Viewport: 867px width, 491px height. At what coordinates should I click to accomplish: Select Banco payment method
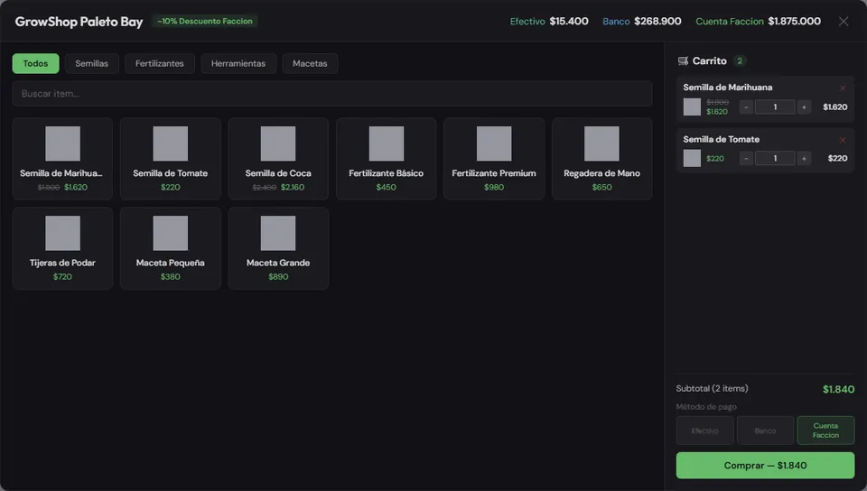click(765, 431)
